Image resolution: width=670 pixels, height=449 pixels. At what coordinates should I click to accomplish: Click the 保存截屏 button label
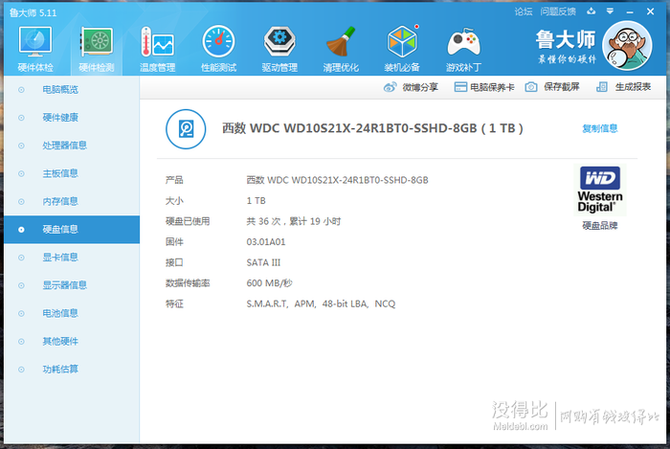click(562, 87)
